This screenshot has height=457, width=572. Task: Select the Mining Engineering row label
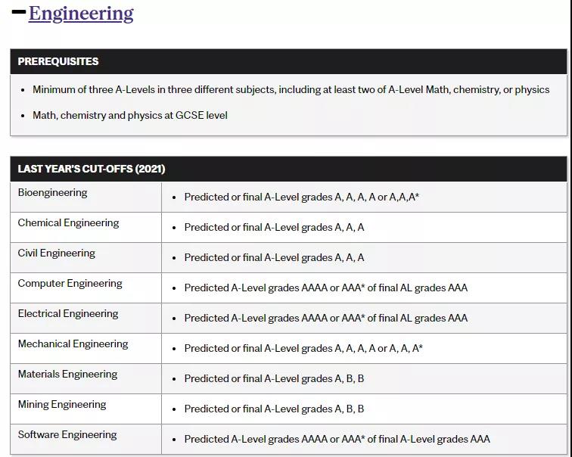(62, 405)
